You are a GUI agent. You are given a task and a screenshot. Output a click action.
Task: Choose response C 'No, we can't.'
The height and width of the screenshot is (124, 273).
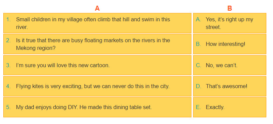pyautogui.click(x=230, y=65)
